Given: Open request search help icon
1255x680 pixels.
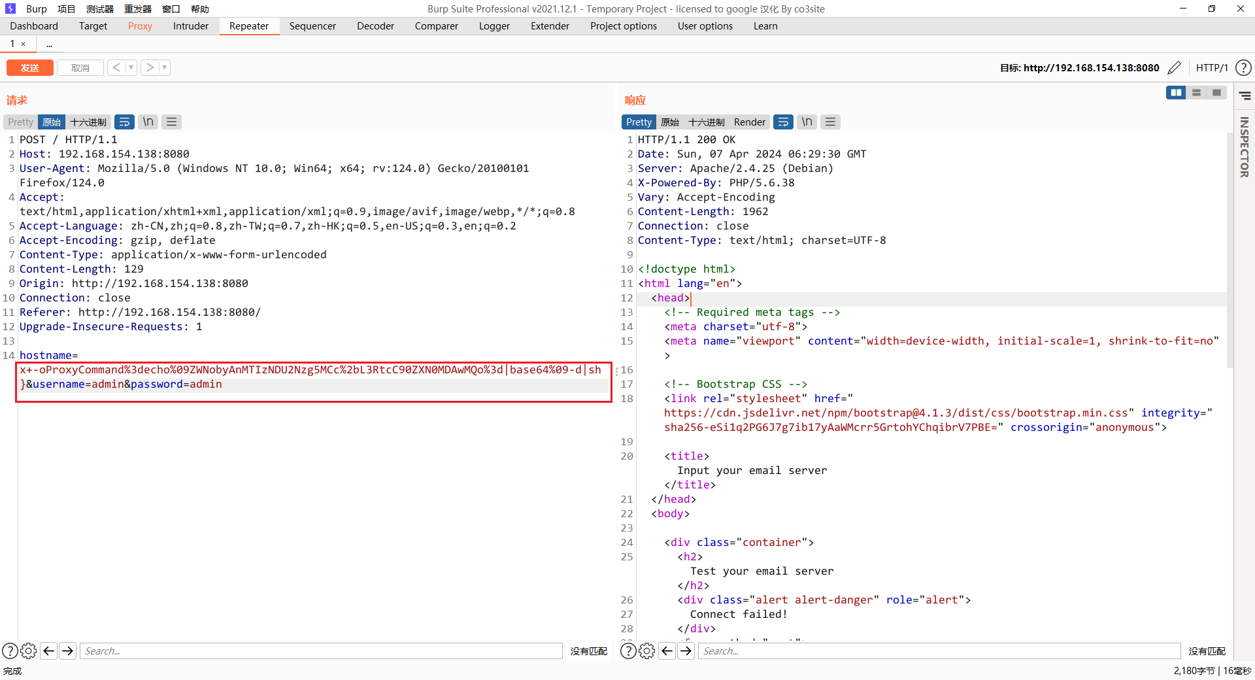Looking at the screenshot, I should (x=10, y=651).
